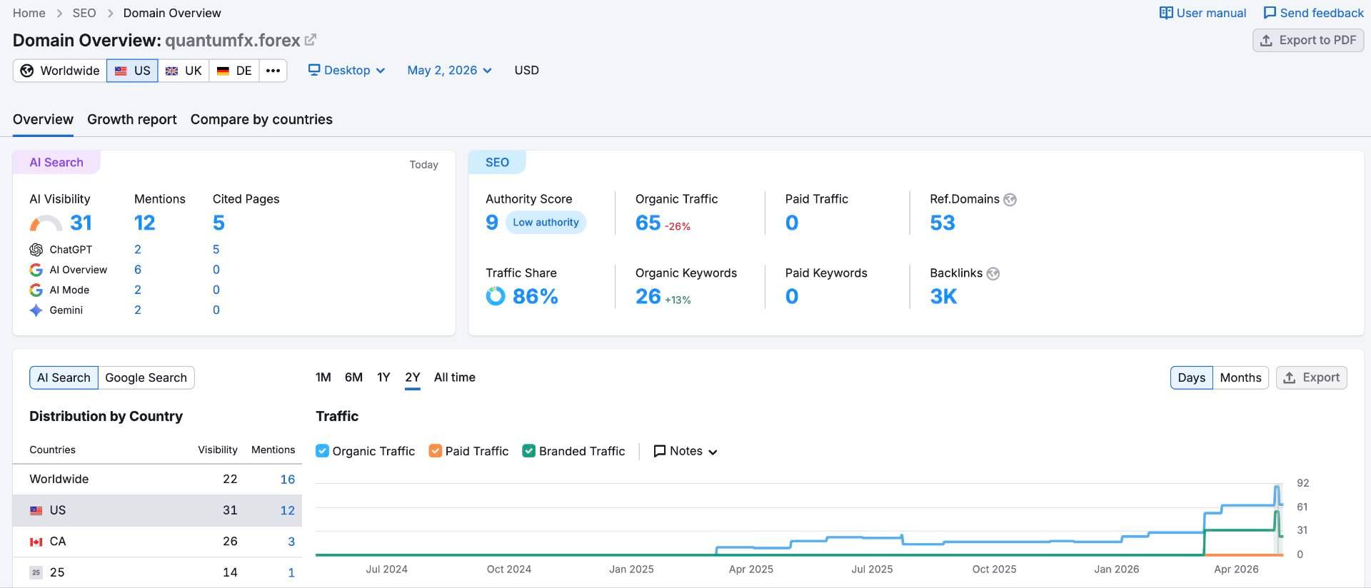Image resolution: width=1371 pixels, height=588 pixels.
Task: Click CA mentions value 3
Action: (291, 542)
